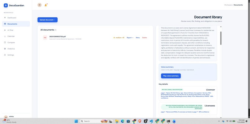Open the notifications bell icon

(x=46, y=5)
